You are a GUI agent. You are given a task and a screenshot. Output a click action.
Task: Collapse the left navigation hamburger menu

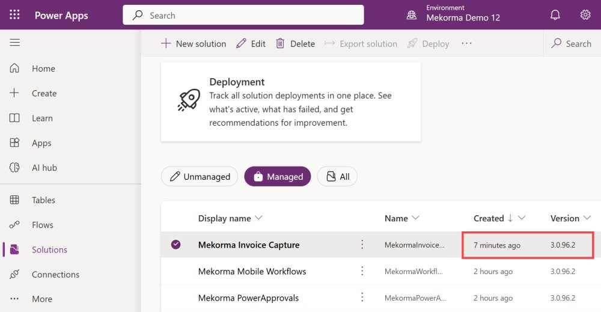pyautogui.click(x=15, y=43)
